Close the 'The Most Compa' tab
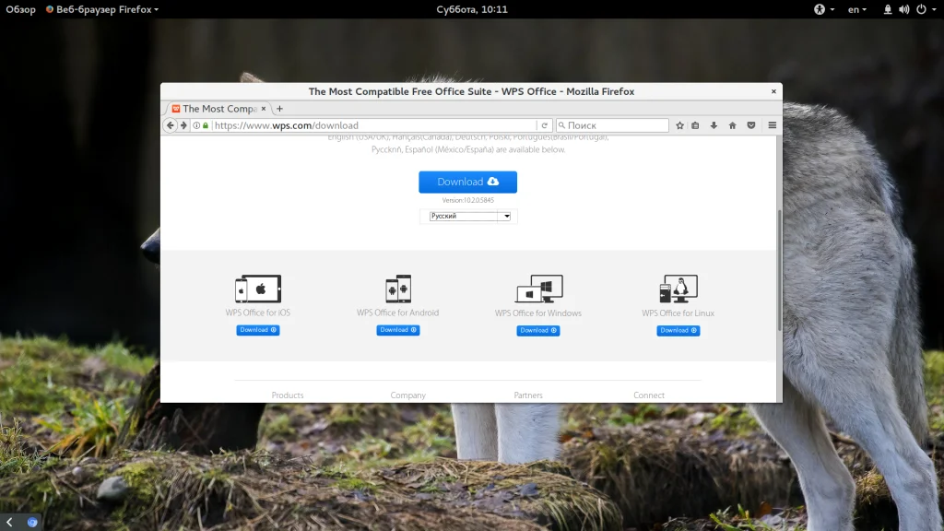The image size is (944, 531). point(263,109)
